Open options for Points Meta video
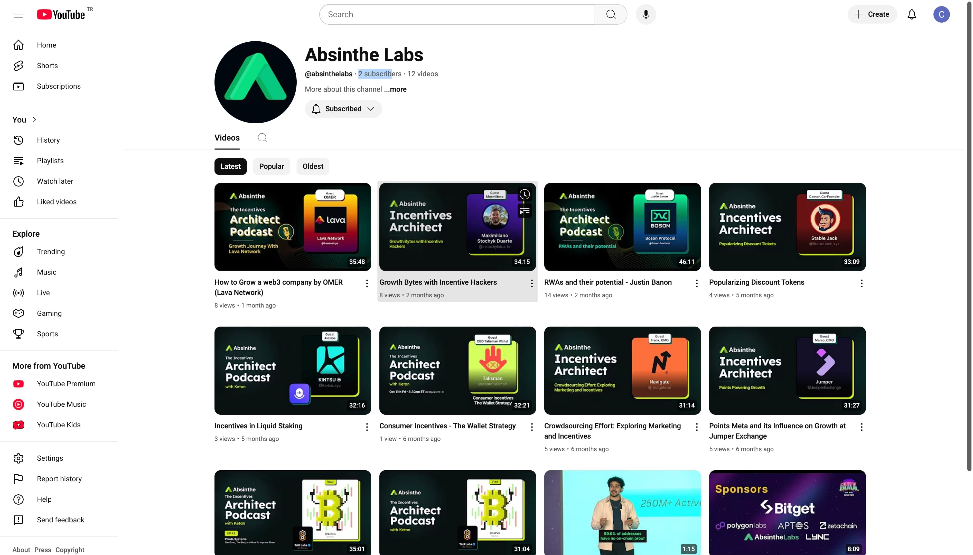Viewport: 973px width, 555px height. tap(862, 427)
